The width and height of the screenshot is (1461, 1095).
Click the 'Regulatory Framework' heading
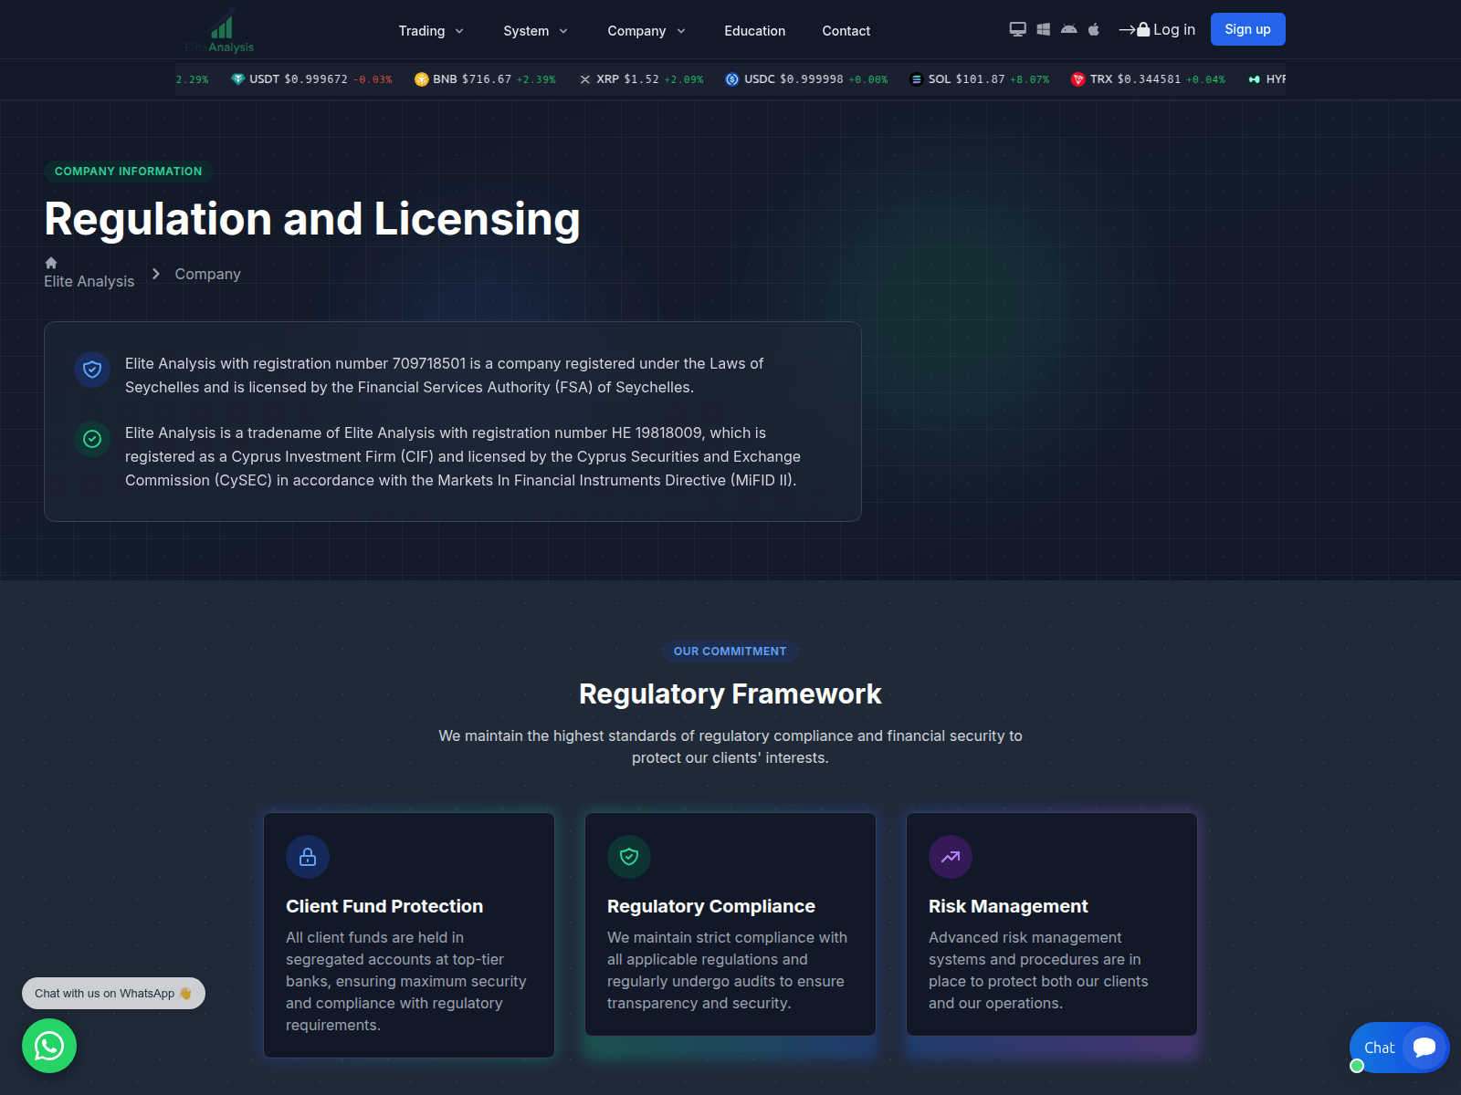point(730,694)
